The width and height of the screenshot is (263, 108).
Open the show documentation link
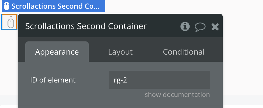177,94
